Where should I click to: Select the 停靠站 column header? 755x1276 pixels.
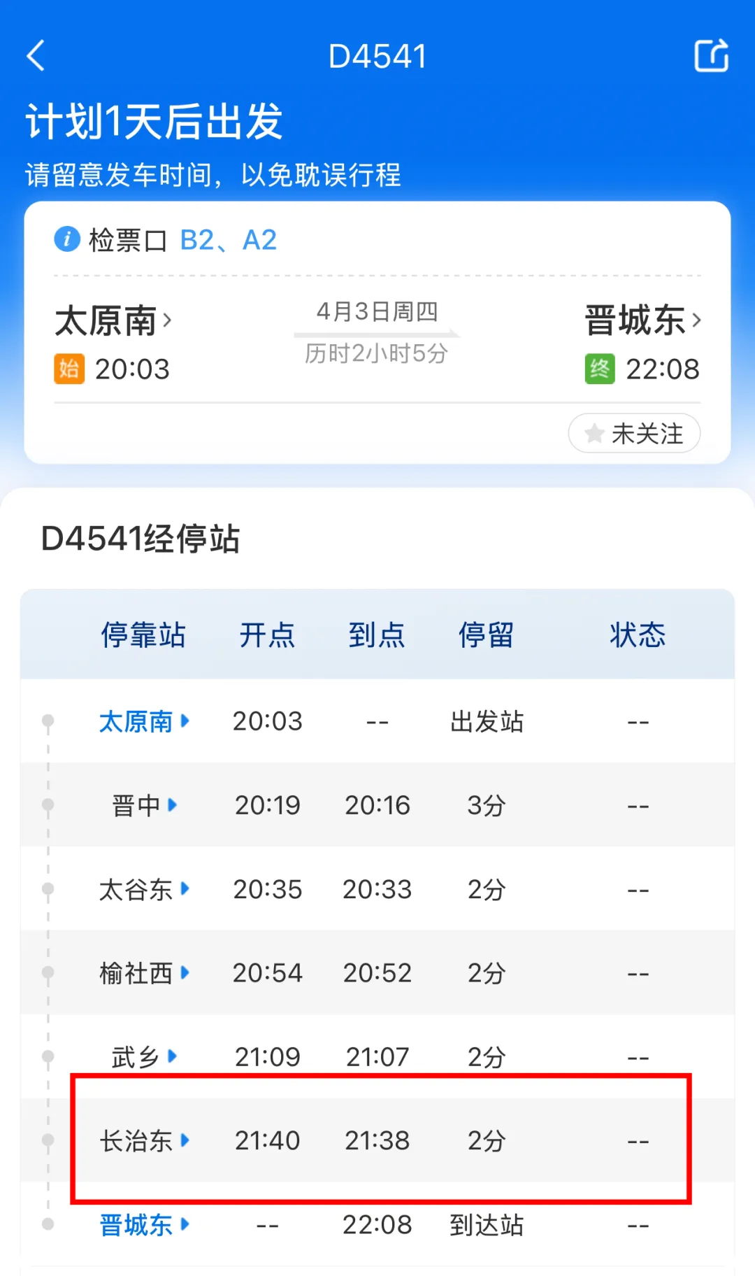[x=143, y=635]
